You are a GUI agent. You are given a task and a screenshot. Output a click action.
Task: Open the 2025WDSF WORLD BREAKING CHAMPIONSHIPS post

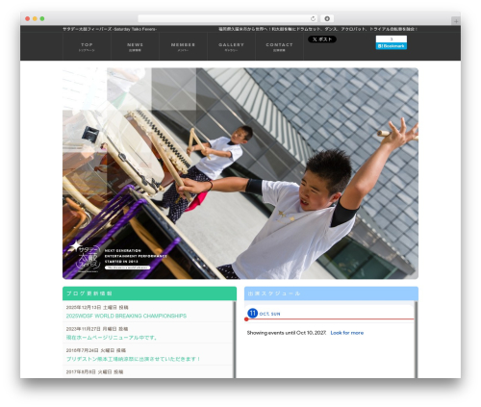[x=126, y=316]
